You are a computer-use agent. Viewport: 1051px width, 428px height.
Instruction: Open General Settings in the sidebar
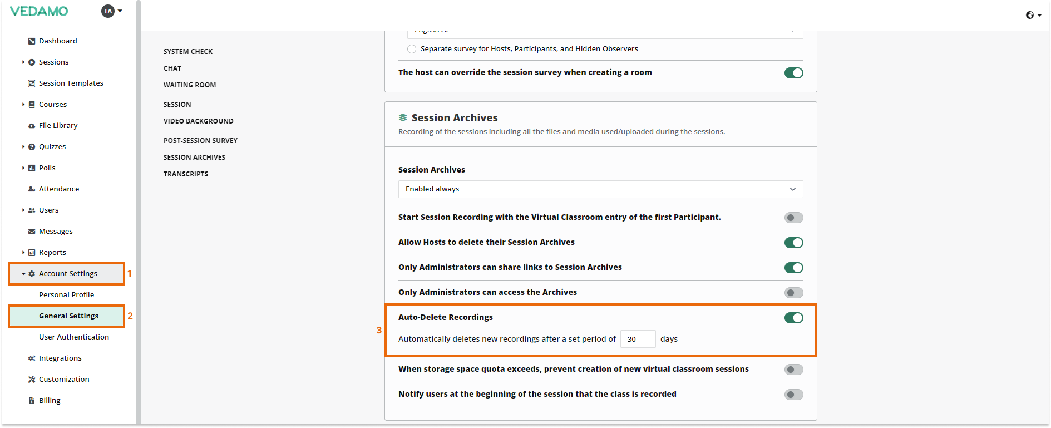(67, 316)
